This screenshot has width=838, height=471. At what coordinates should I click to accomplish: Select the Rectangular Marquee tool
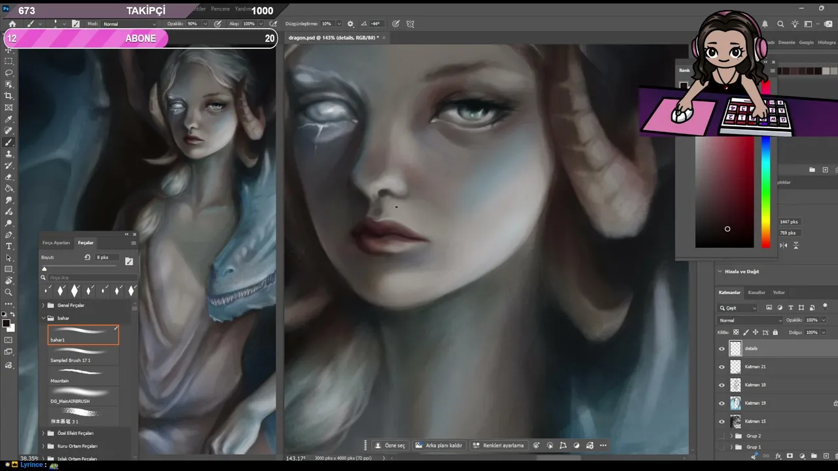point(9,61)
